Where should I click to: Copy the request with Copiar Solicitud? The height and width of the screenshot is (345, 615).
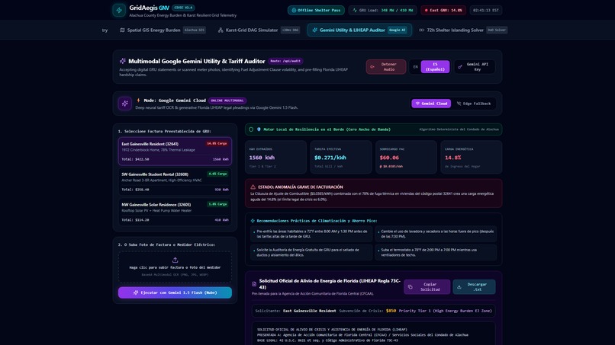pos(427,286)
